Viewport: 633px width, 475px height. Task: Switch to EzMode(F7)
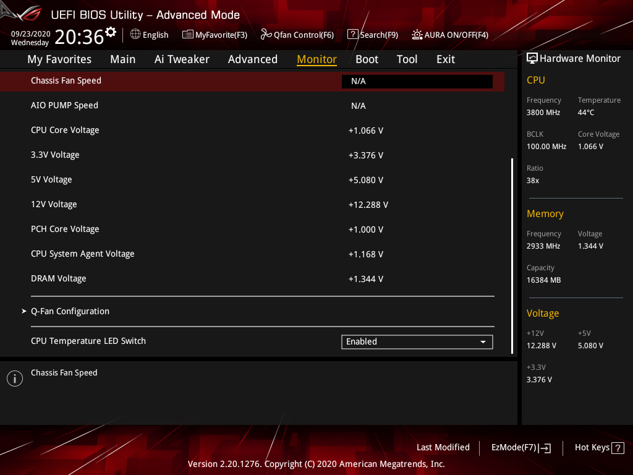click(520, 448)
